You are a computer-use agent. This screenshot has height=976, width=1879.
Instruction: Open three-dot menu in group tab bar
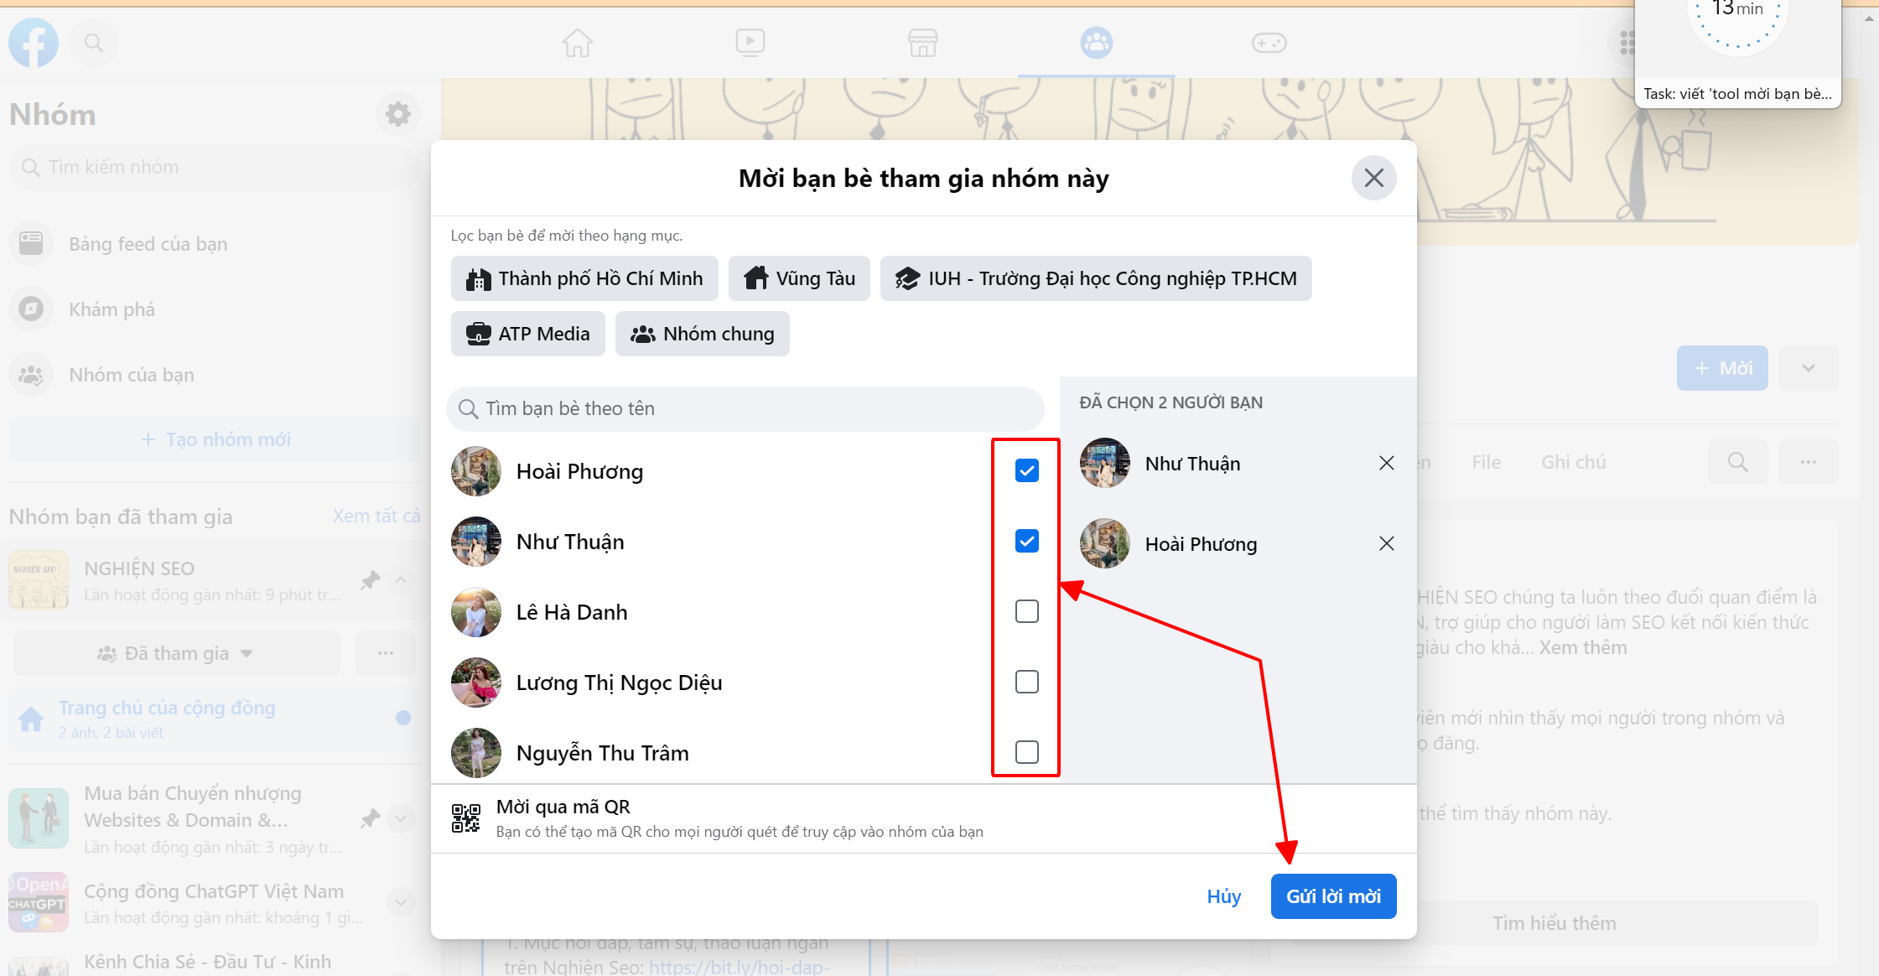1809,462
